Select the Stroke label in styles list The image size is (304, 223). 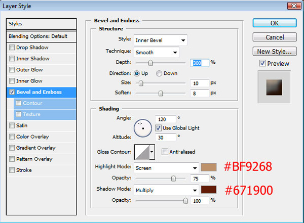(x=24, y=170)
